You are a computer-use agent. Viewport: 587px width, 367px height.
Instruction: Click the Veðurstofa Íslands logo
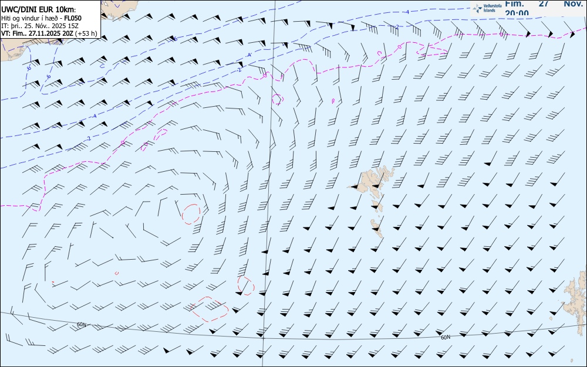(x=487, y=8)
